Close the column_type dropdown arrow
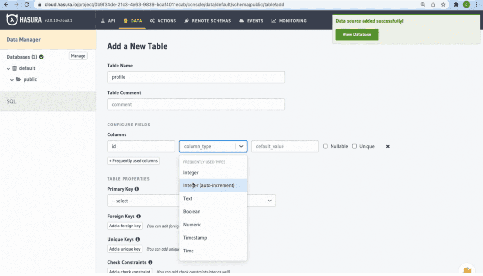This screenshot has width=483, height=276. pyautogui.click(x=241, y=146)
